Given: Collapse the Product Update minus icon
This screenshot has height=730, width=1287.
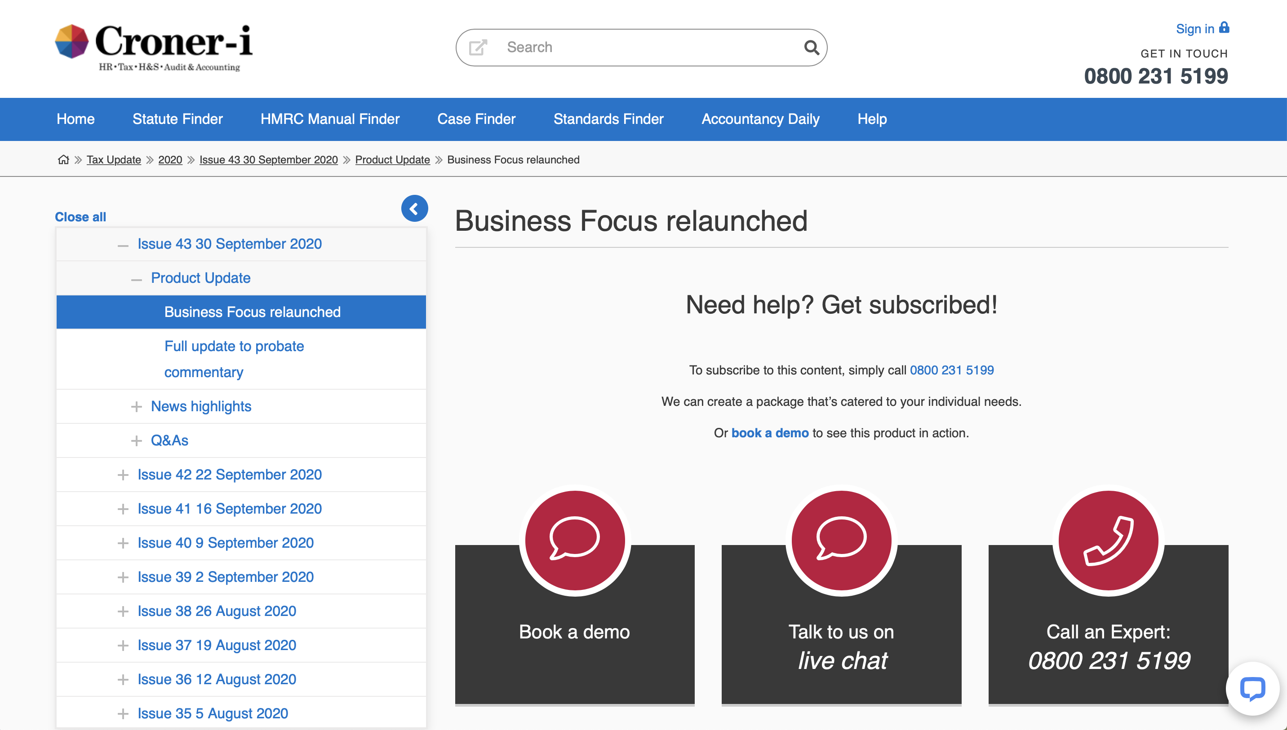Looking at the screenshot, I should tap(137, 279).
